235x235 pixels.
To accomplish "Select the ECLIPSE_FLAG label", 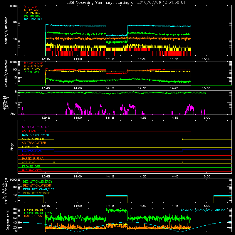I will point(32,151).
